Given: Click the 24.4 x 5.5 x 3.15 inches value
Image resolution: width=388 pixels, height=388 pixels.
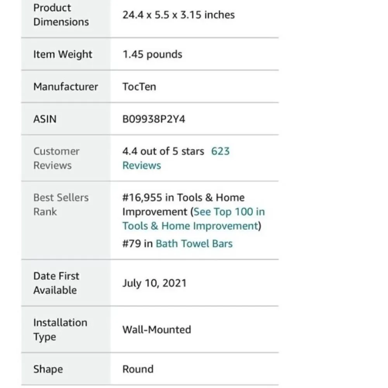Looking at the screenshot, I should pyautogui.click(x=178, y=15).
